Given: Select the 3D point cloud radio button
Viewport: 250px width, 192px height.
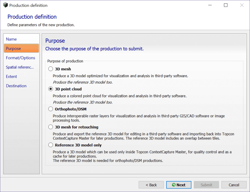Looking at the screenshot, I should point(51,89).
